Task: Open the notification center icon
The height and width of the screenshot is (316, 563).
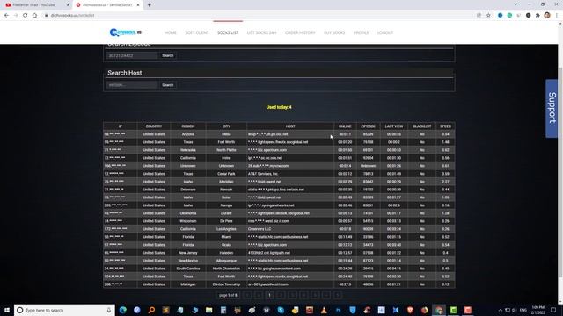Action: click(553, 310)
